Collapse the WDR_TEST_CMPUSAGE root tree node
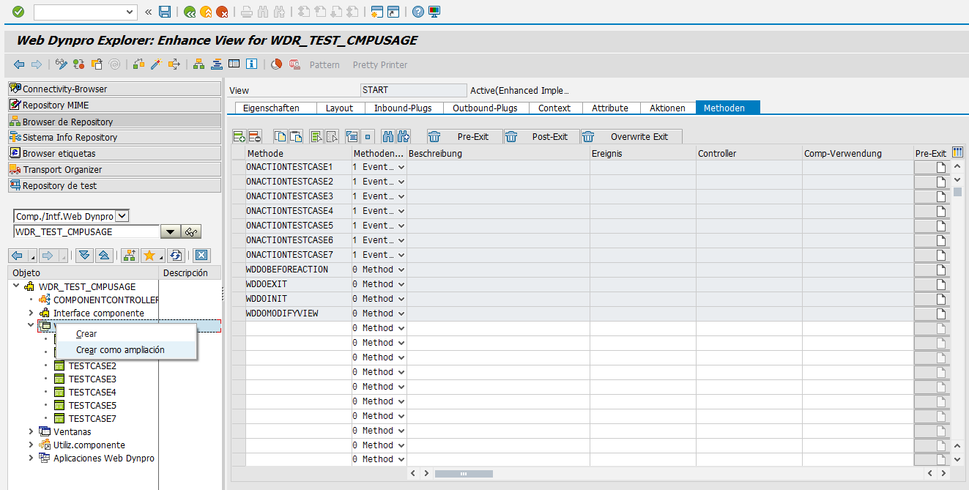 pyautogui.click(x=16, y=286)
